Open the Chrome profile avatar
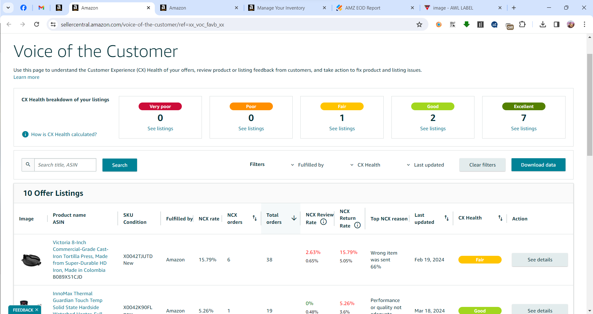This screenshot has height=314, width=593. point(570,24)
